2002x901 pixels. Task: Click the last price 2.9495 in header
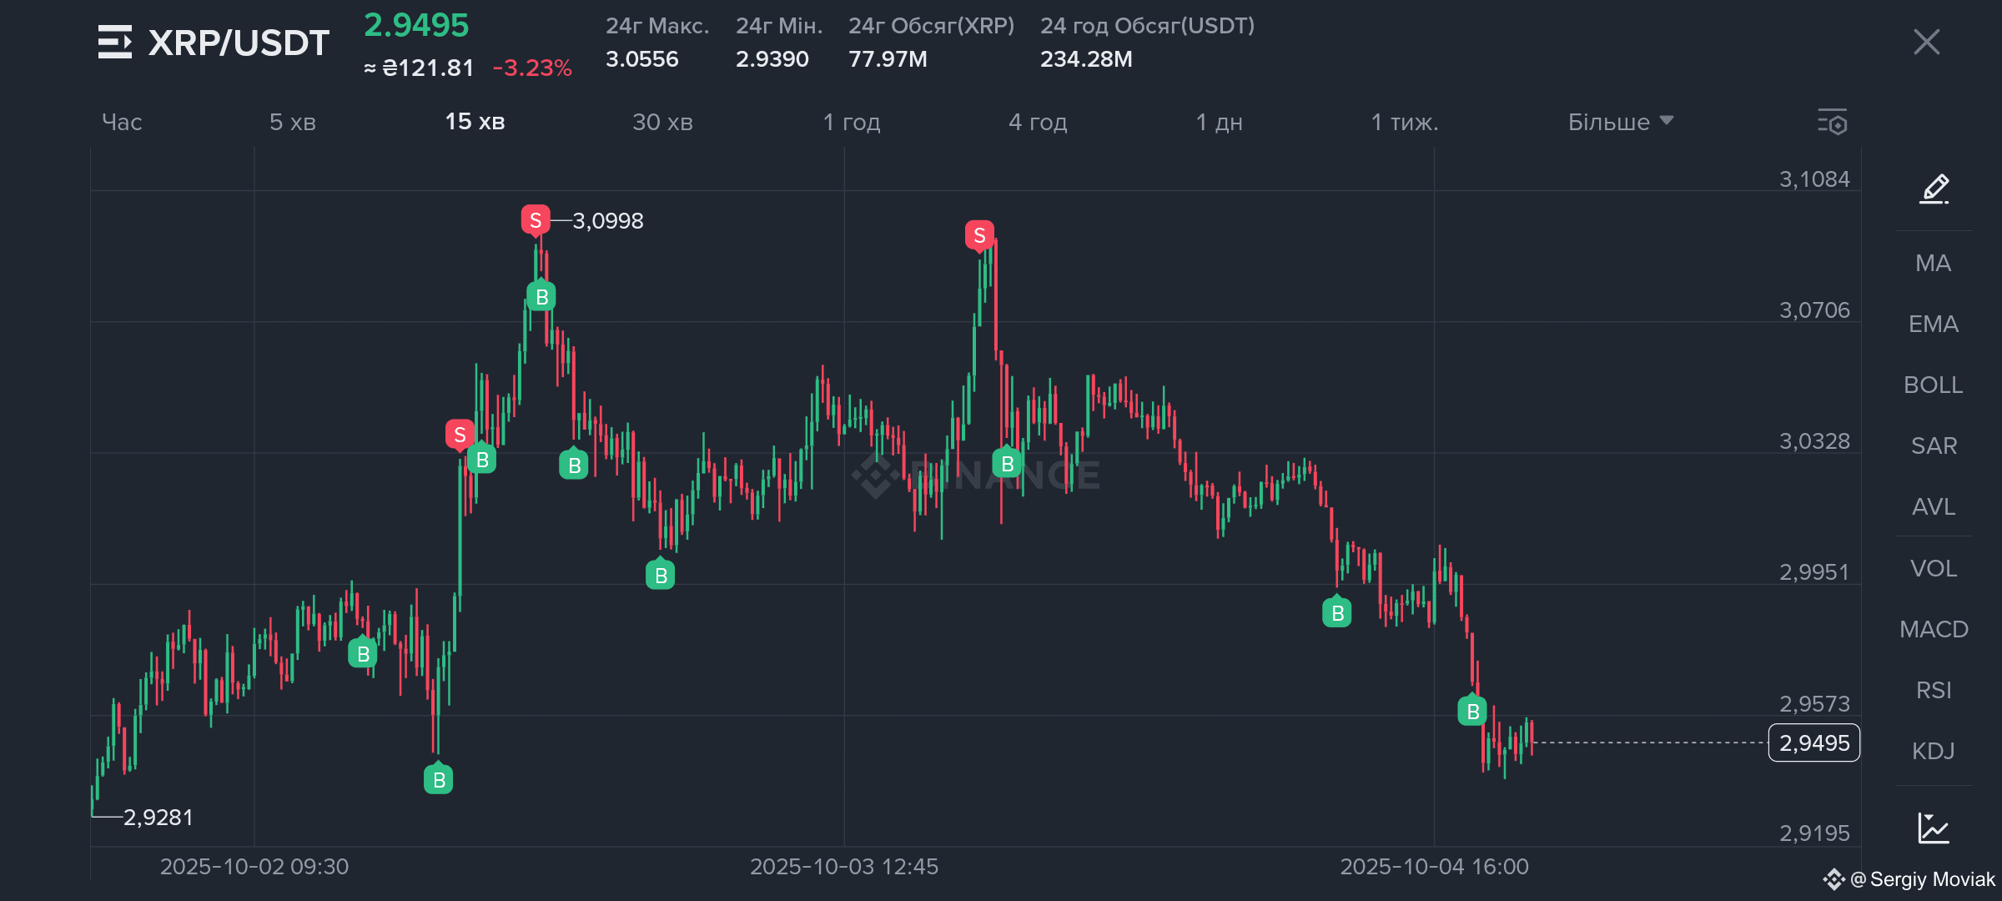point(416,25)
